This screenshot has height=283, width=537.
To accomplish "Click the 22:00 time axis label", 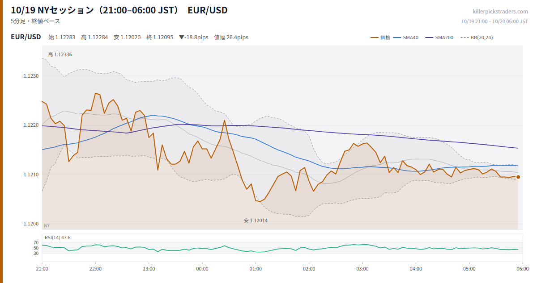I will 95,269.
